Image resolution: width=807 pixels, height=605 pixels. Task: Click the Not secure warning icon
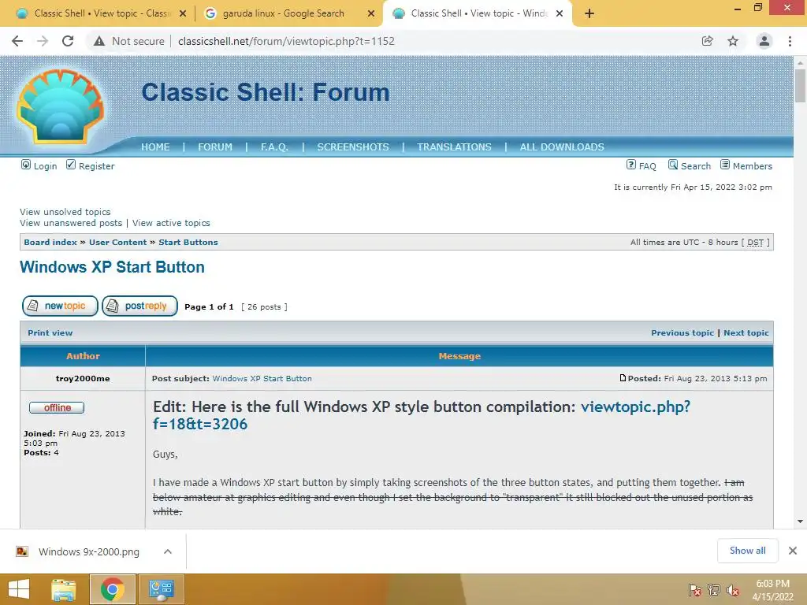click(99, 41)
